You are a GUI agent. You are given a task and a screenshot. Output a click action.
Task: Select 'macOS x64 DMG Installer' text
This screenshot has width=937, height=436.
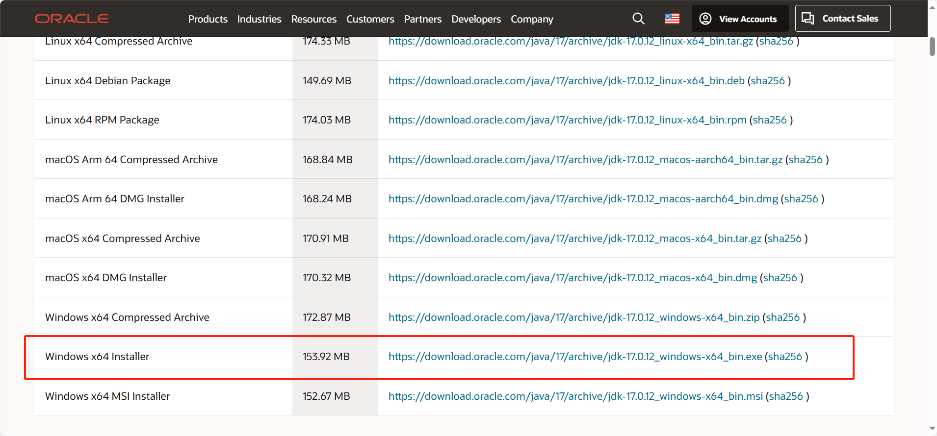click(106, 278)
